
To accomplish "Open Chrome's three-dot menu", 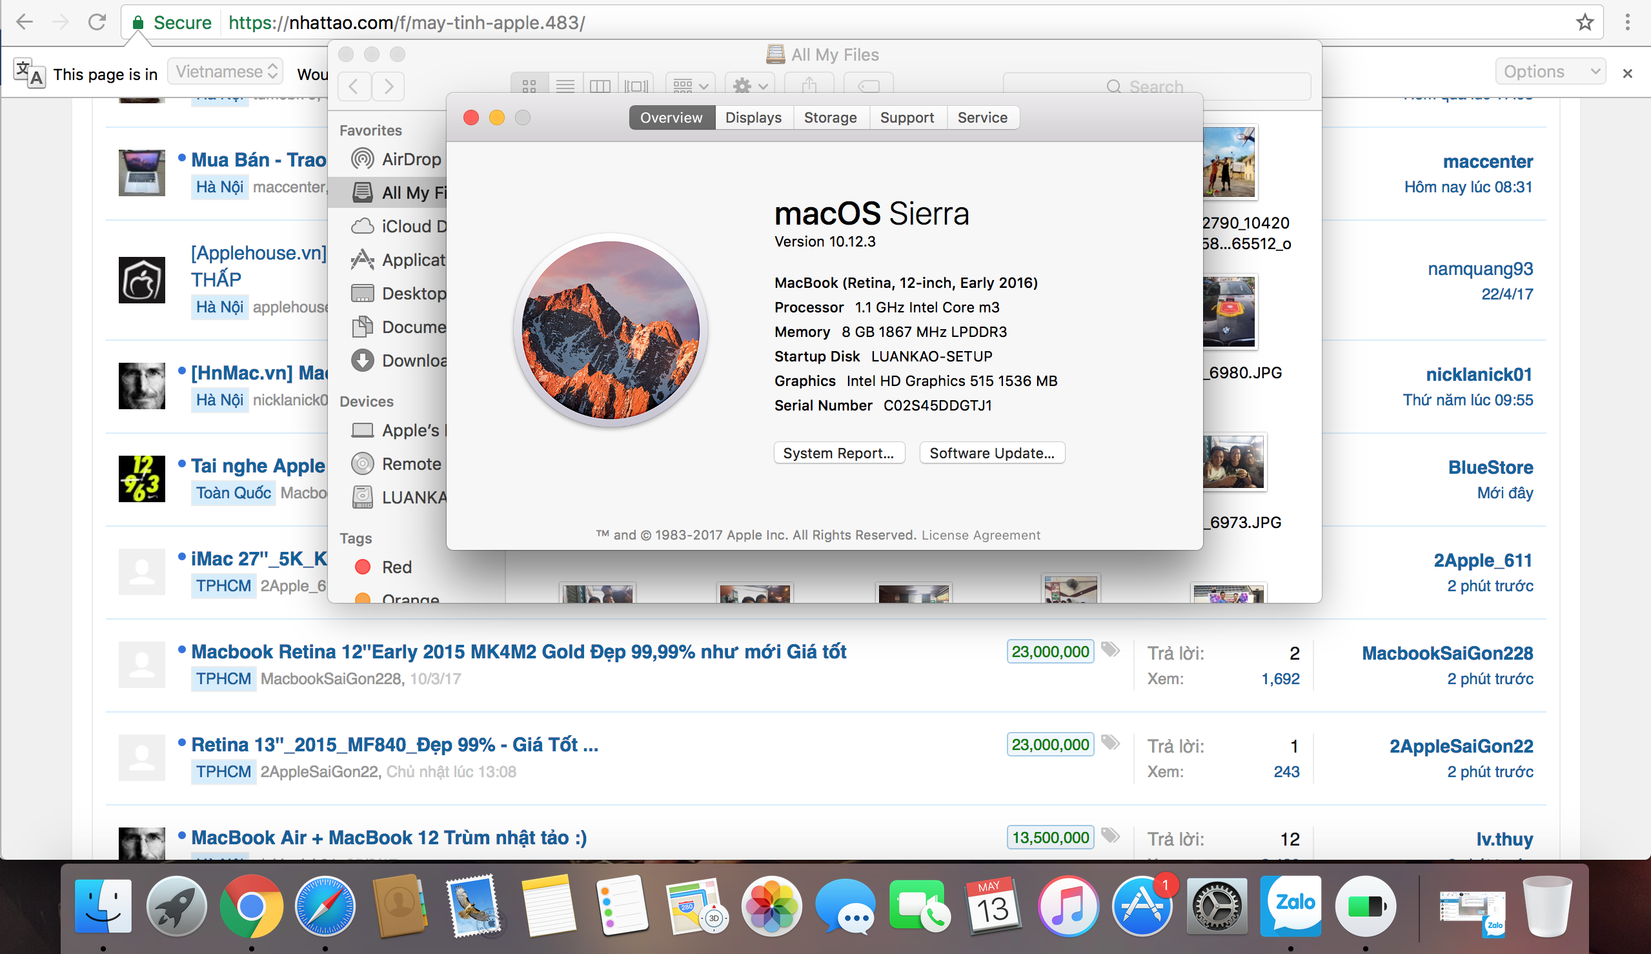I will (1627, 23).
